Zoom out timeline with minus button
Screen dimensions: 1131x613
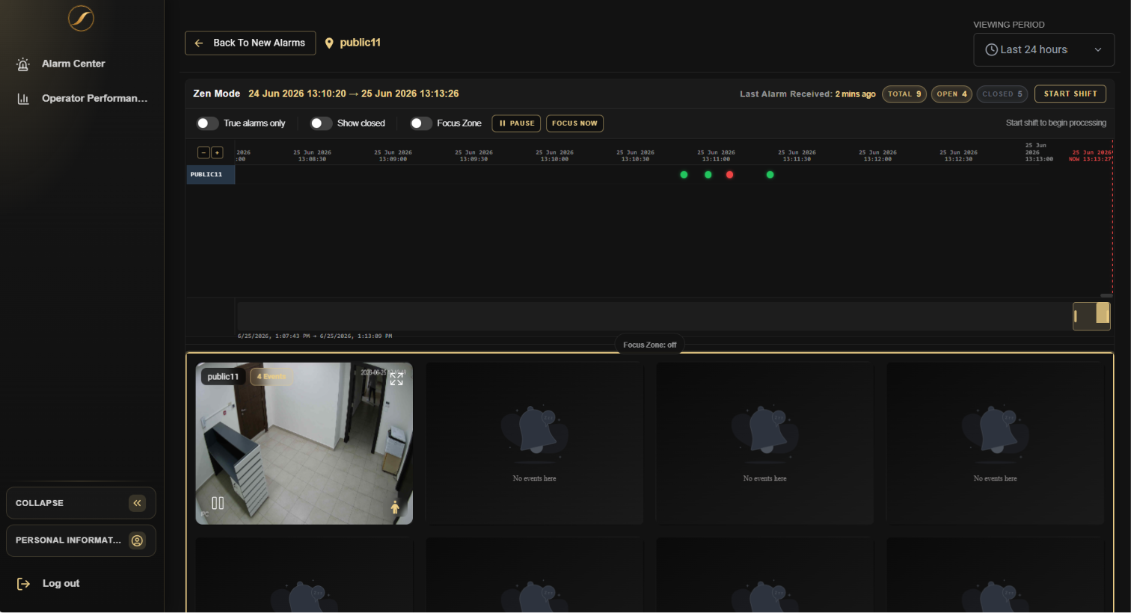click(203, 153)
